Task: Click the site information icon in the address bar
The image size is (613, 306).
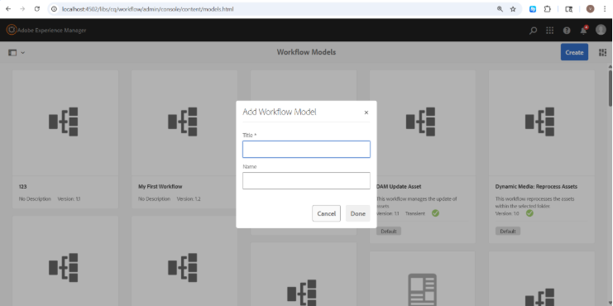Action: [55, 9]
